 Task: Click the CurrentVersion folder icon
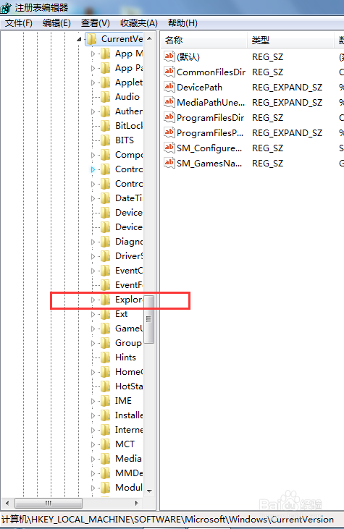pyautogui.click(x=91, y=39)
